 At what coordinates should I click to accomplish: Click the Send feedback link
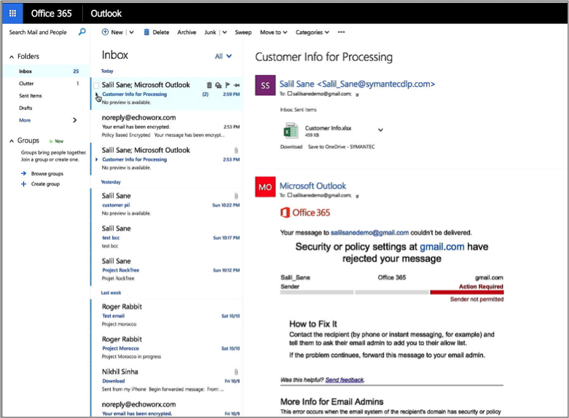345,379
